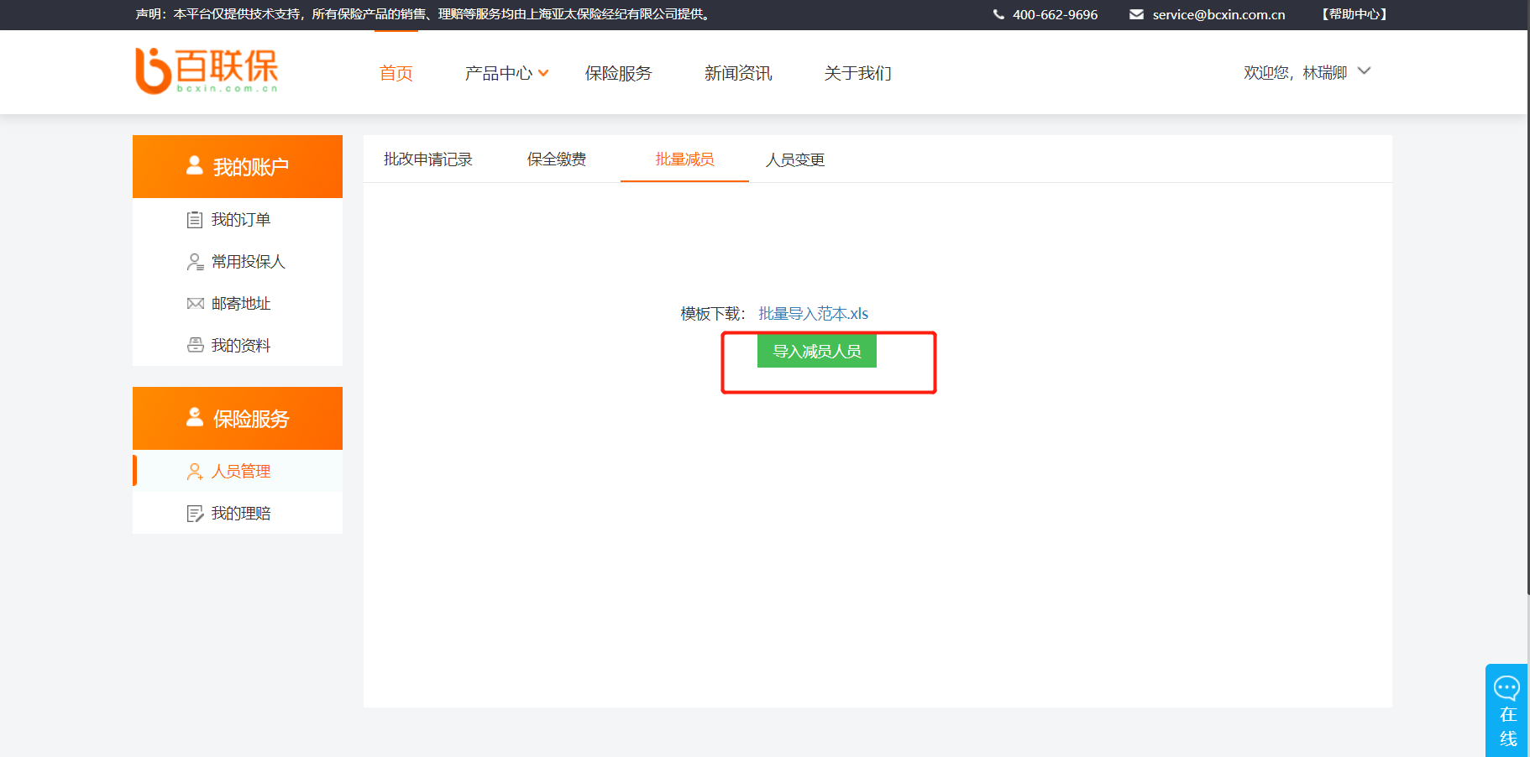Click the 导入减员人员 button
This screenshot has width=1530, height=757.
click(x=817, y=352)
